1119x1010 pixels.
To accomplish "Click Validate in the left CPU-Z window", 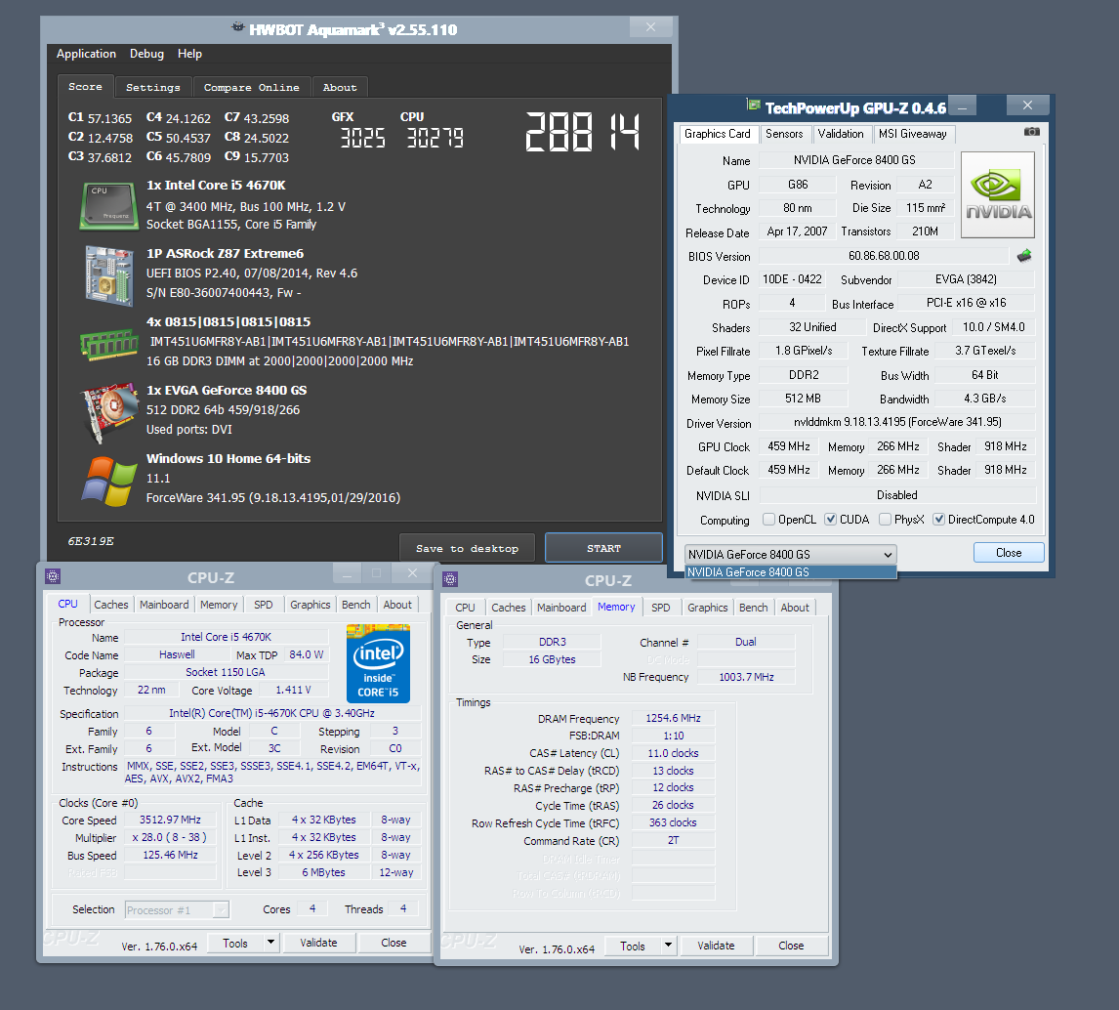I will [x=318, y=943].
